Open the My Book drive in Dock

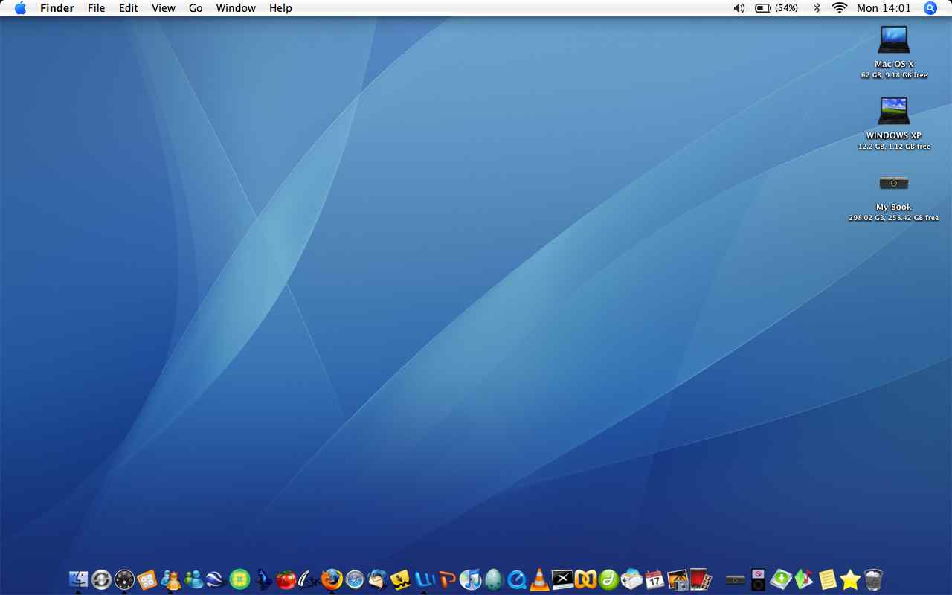pyautogui.click(x=736, y=579)
